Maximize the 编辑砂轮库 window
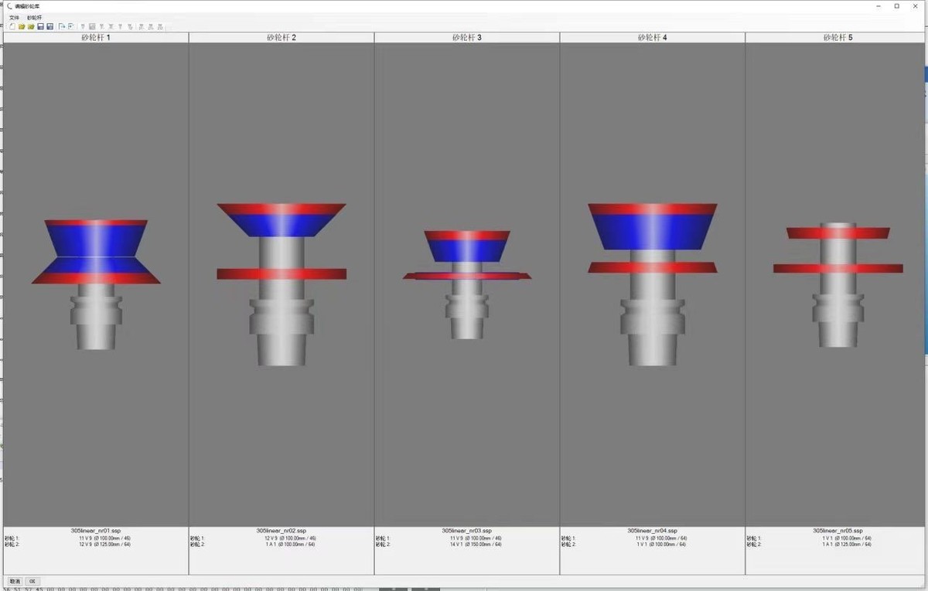The width and height of the screenshot is (928, 591). point(896,6)
